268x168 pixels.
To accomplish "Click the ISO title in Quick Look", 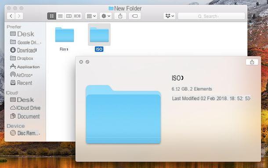I will click(177, 78).
